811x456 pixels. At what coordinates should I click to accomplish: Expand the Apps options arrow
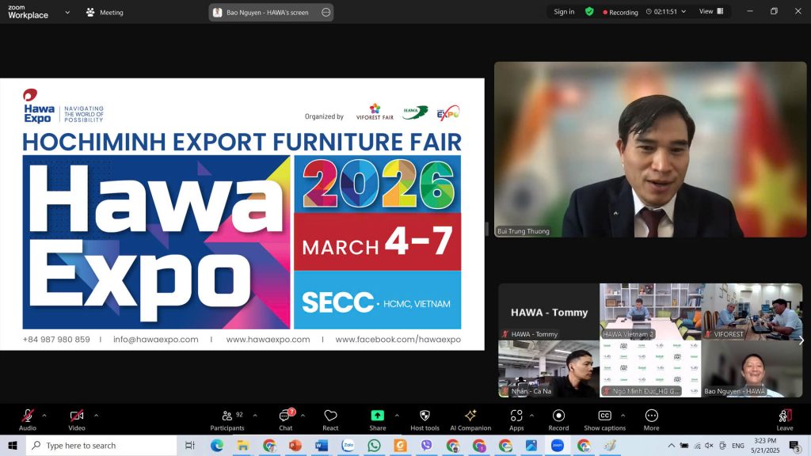(531, 415)
